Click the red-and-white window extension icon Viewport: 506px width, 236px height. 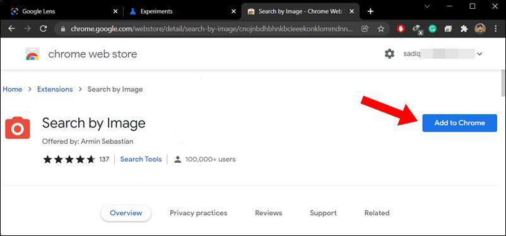tap(448, 29)
